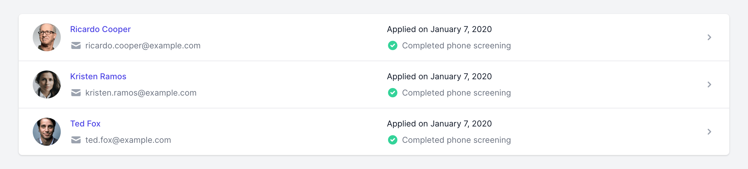Open the Kristen Ramos name link
The height and width of the screenshot is (169, 748).
pyautogui.click(x=98, y=77)
